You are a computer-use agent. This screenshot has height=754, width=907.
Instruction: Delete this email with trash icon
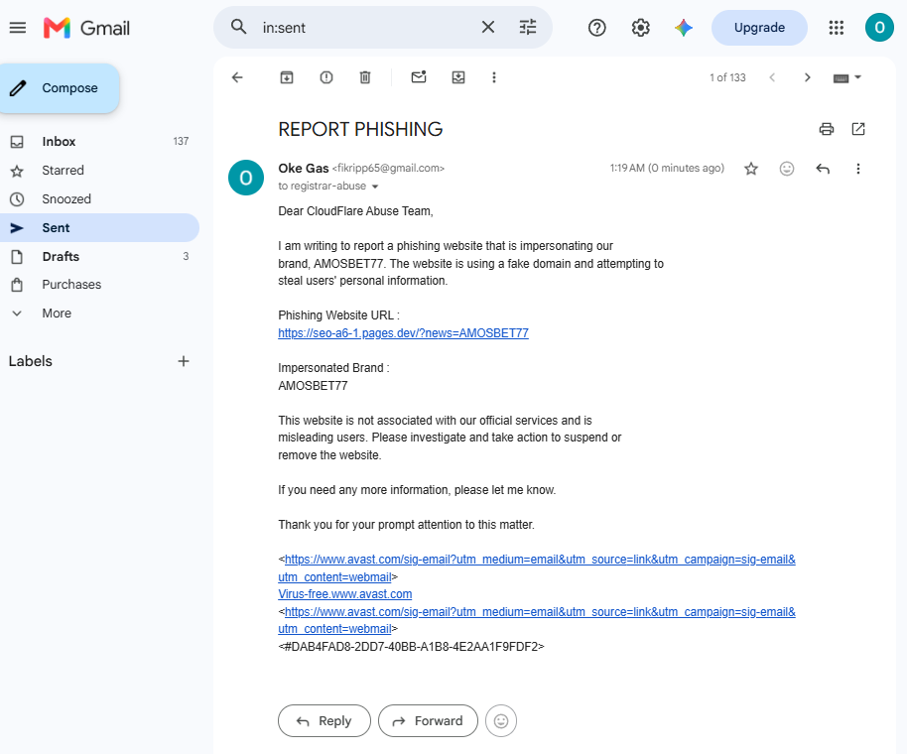coord(365,77)
